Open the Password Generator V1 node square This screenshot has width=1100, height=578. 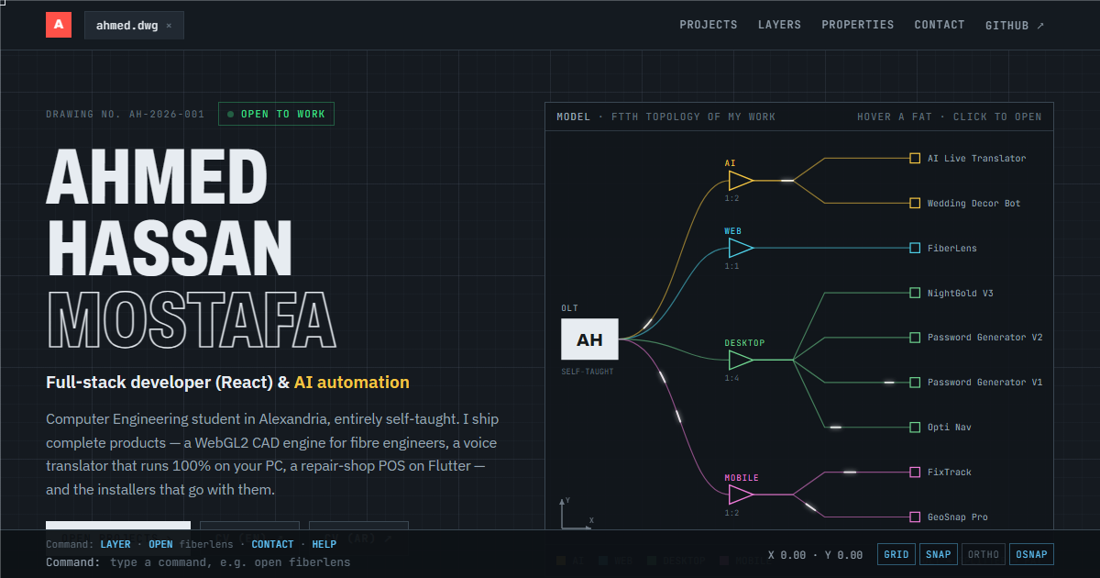915,383
